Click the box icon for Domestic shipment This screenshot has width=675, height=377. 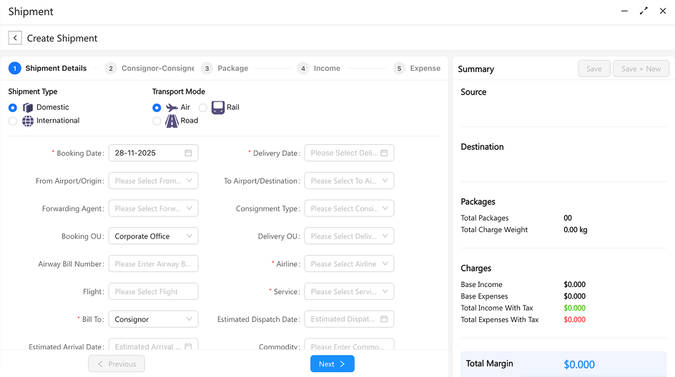[x=28, y=108]
